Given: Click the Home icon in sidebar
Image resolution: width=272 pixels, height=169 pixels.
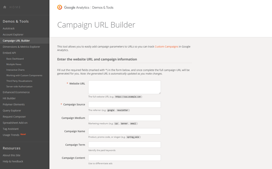Looking at the screenshot, I should pos(5,7).
